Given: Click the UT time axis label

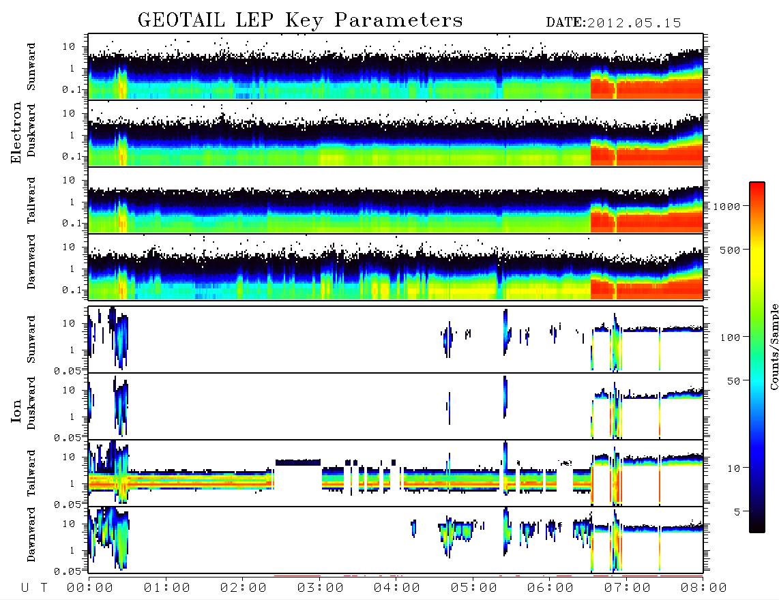Looking at the screenshot, I should [x=34, y=588].
